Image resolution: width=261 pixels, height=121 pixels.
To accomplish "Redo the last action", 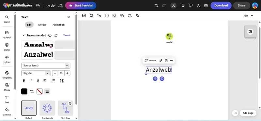I will coord(164,6).
